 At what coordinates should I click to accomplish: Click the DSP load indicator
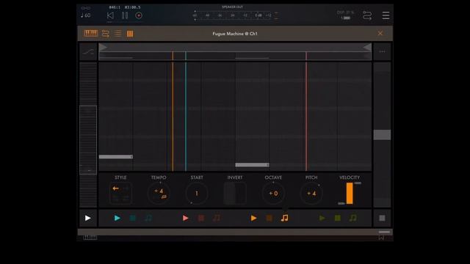click(345, 15)
